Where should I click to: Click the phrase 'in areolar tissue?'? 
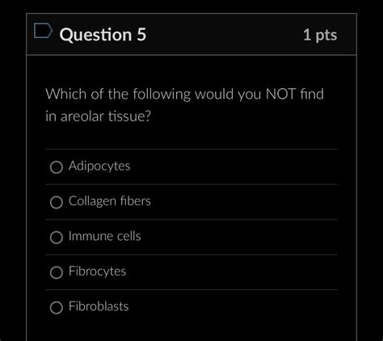point(98,116)
